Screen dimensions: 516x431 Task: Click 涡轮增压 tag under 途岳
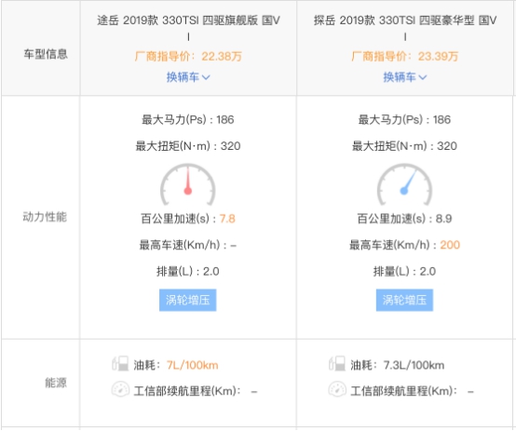click(x=188, y=300)
